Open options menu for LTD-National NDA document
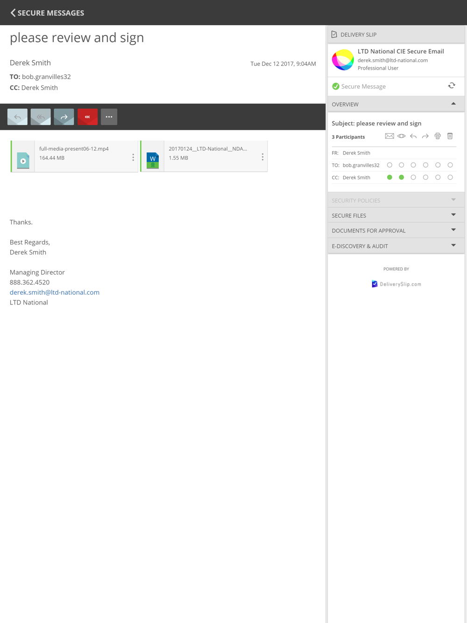This screenshot has width=467, height=623. click(262, 157)
